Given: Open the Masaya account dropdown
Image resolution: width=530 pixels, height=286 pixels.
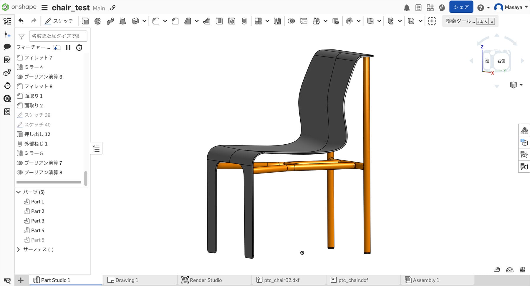Looking at the screenshot, I should tap(511, 7).
